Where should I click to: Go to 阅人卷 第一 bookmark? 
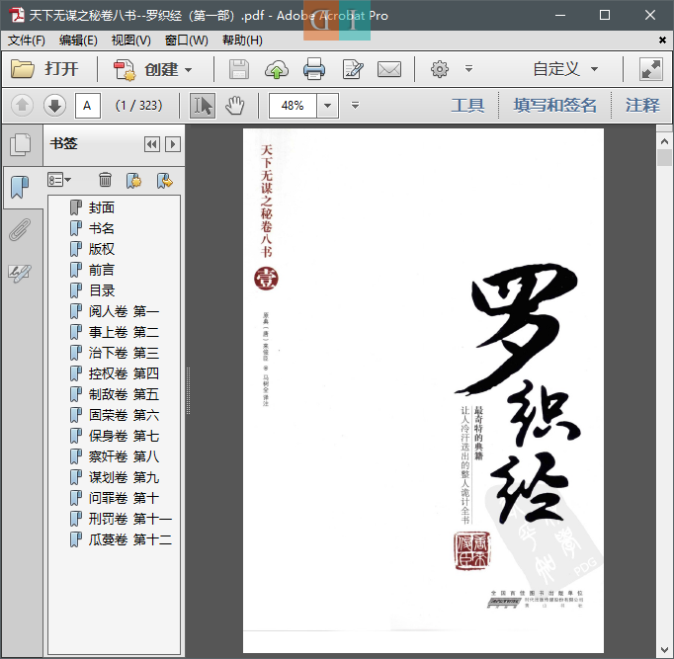click(x=124, y=311)
